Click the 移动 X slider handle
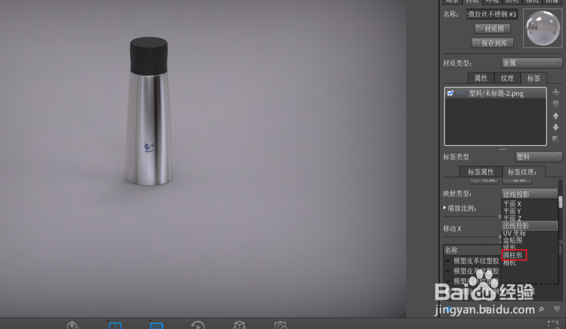 pyautogui.click(x=500, y=237)
